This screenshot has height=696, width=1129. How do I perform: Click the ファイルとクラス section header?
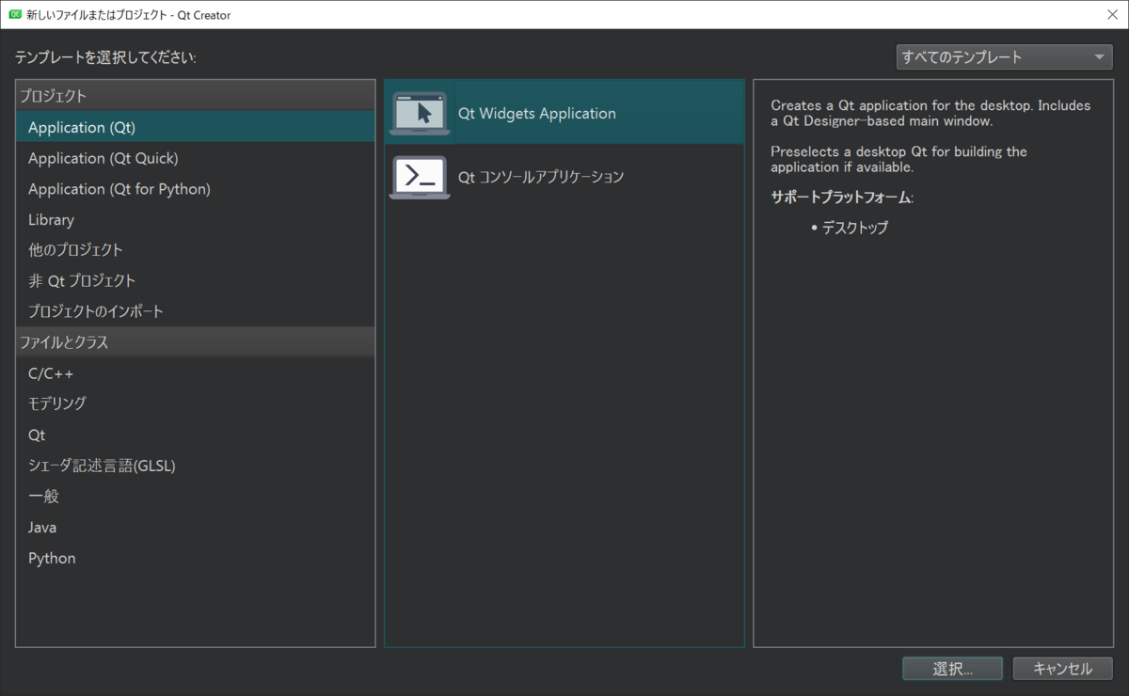coord(196,342)
